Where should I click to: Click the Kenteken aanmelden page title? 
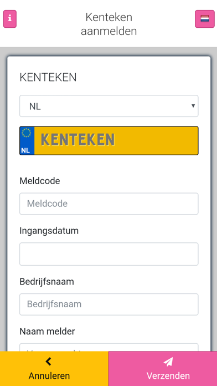[x=109, y=24]
